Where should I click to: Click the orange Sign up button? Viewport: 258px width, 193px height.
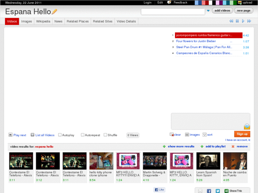coord(242,134)
